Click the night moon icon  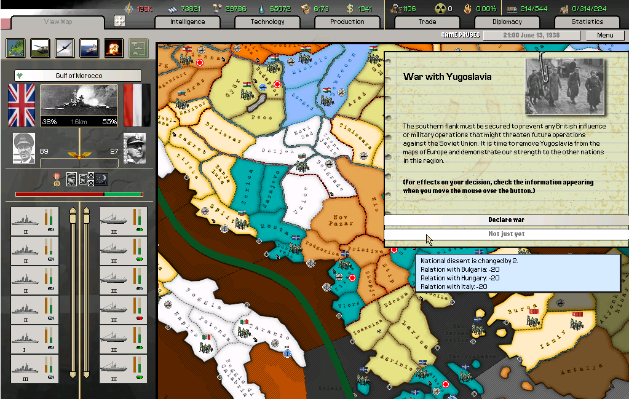pos(101,179)
